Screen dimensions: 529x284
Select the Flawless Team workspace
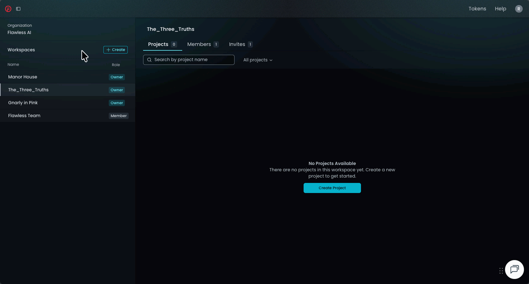67,116
